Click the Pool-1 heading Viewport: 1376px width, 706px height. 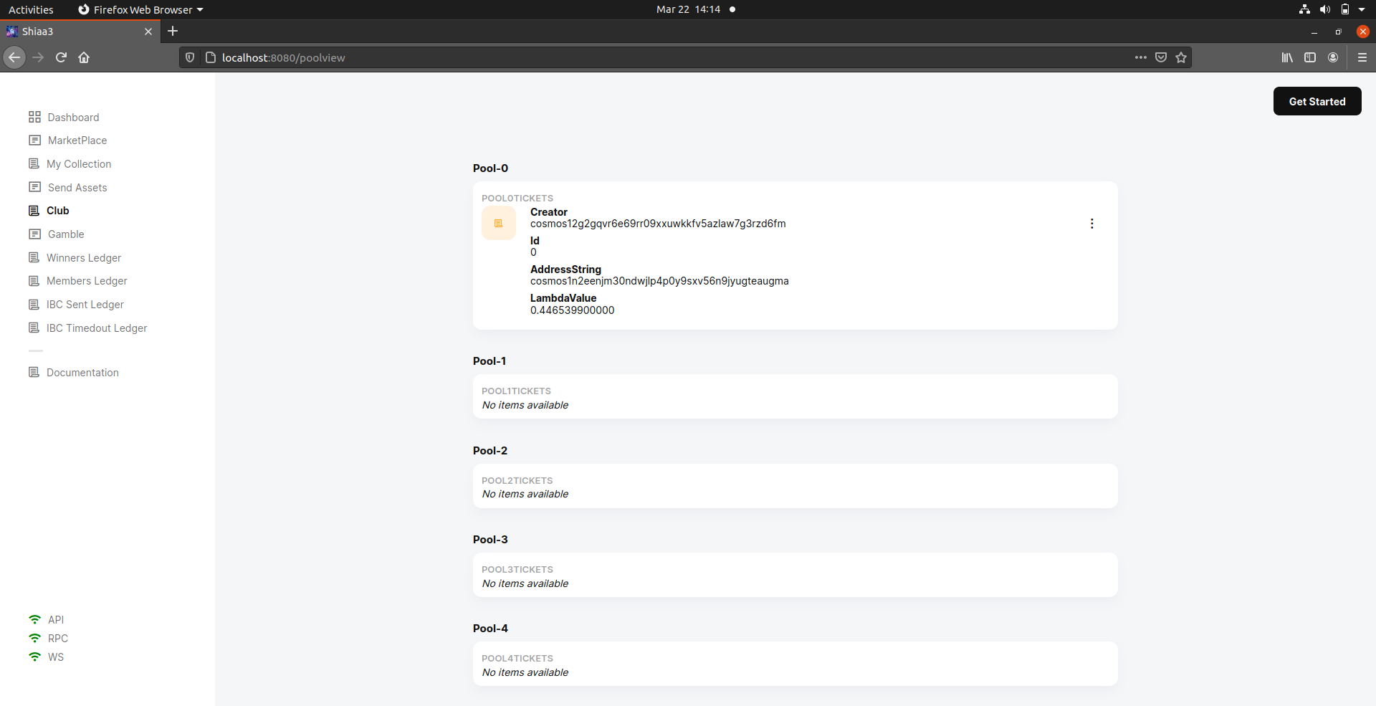(x=489, y=361)
